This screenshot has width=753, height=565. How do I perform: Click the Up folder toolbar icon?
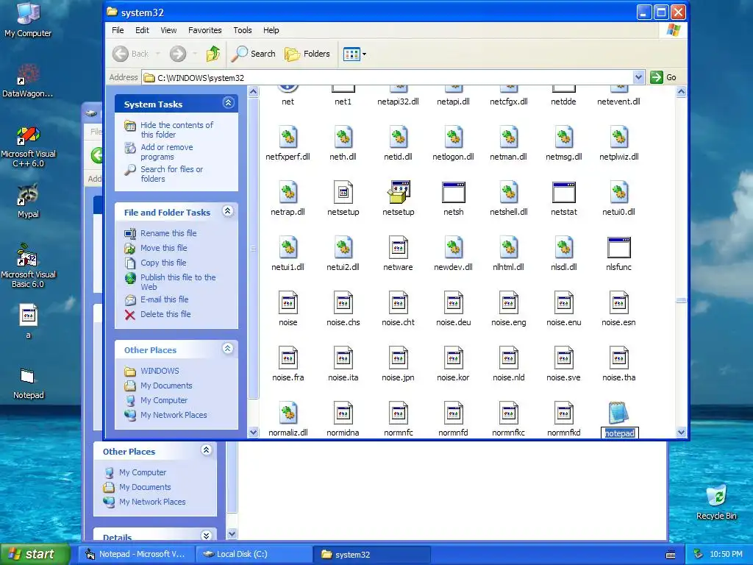[x=213, y=53]
